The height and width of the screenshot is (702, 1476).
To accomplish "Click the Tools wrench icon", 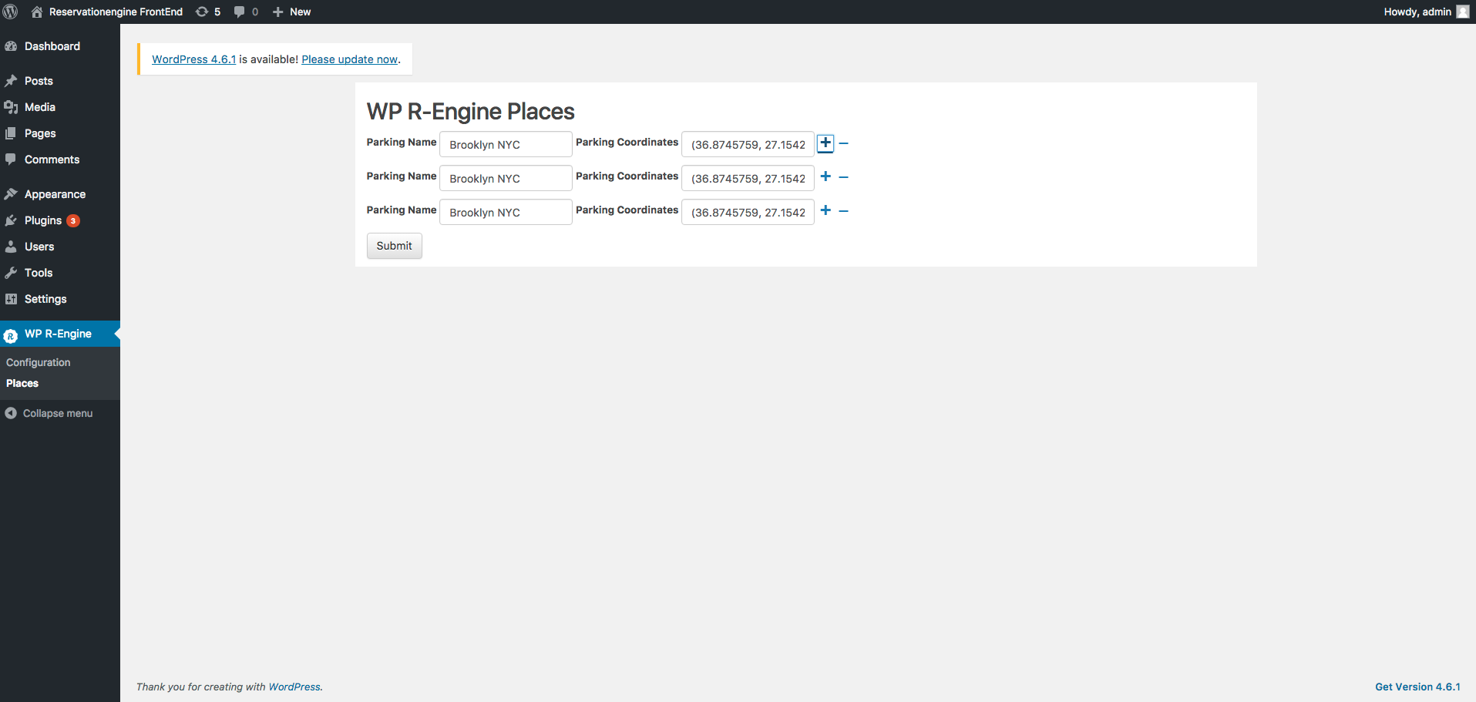I will point(11,273).
